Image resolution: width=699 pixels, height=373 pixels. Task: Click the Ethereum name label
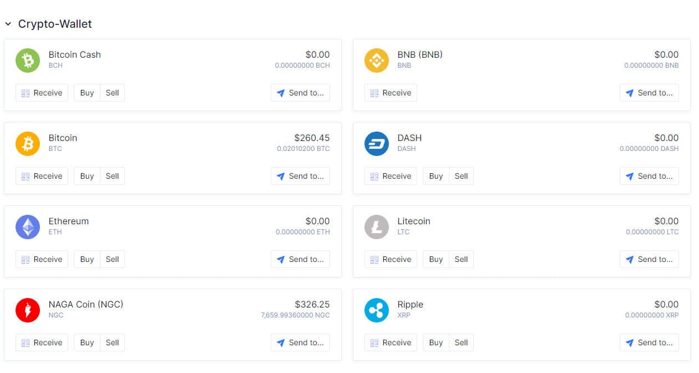point(68,221)
